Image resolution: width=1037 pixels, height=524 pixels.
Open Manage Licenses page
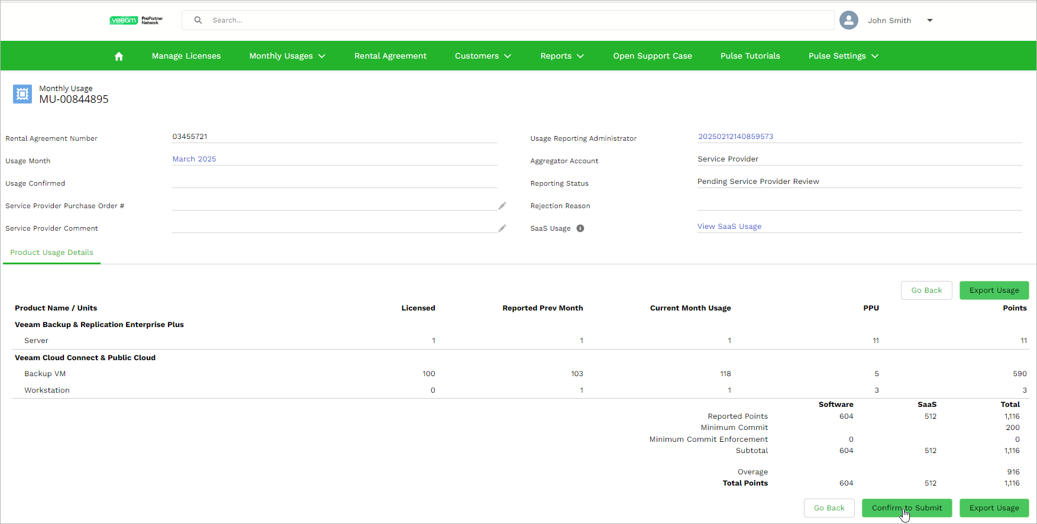(186, 56)
